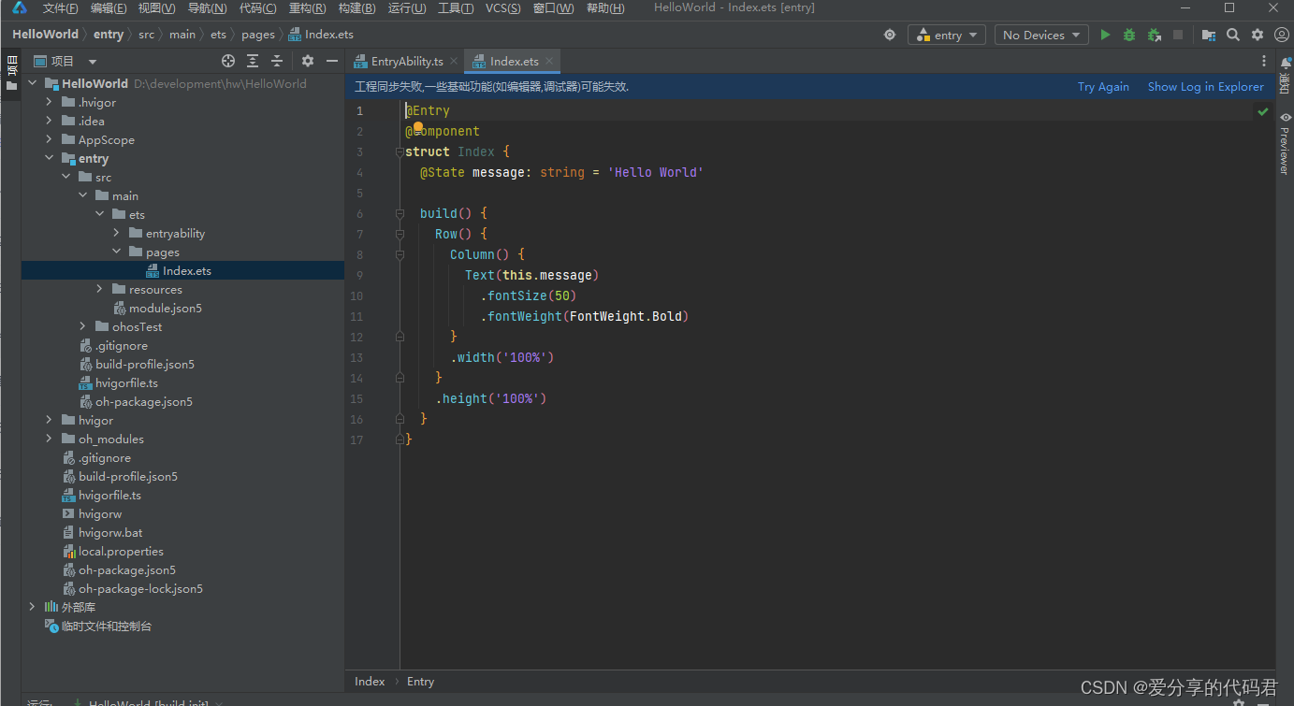Viewport: 1294px width, 706px height.
Task: Select oh-package-lock.json5 in project tree
Action: (x=140, y=588)
